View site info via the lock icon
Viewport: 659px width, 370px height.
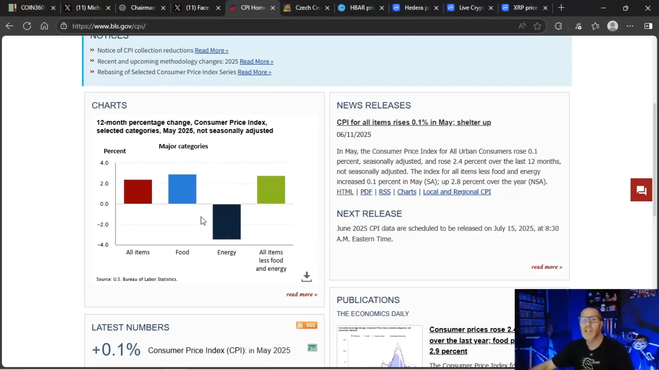pos(64,26)
